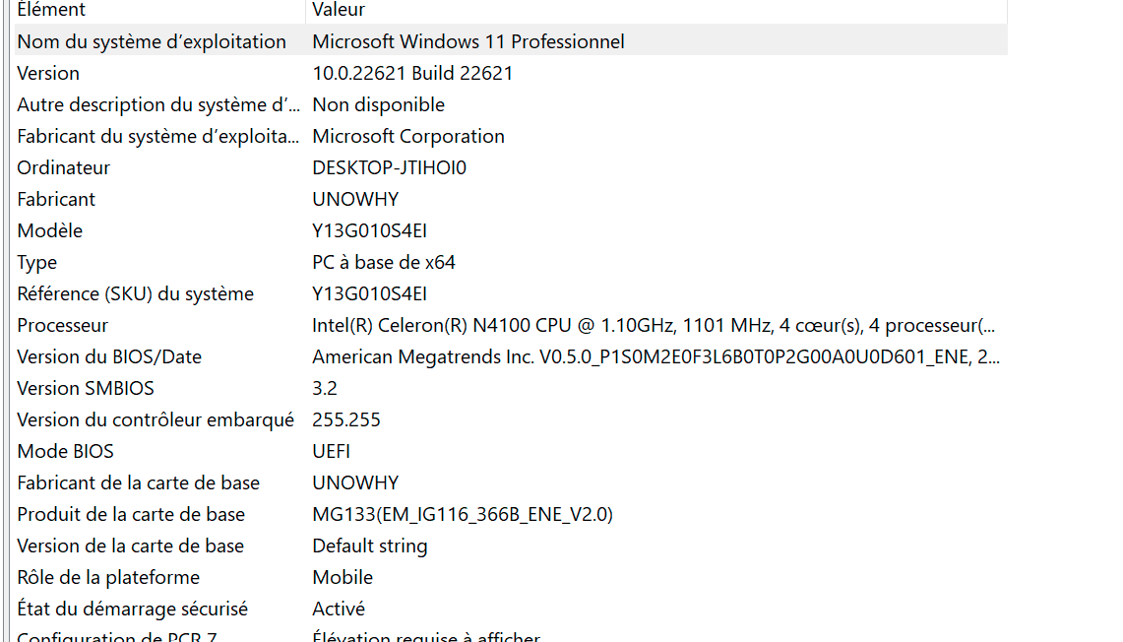This screenshot has width=1123, height=642.
Task: Select the 'Référence (SKU) du système' label
Action: [x=136, y=293]
